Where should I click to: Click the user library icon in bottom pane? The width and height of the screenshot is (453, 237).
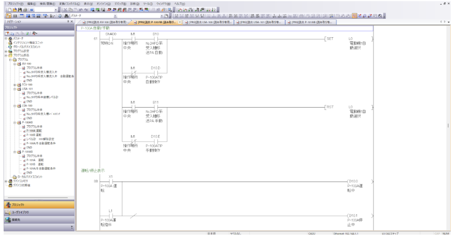8,212
